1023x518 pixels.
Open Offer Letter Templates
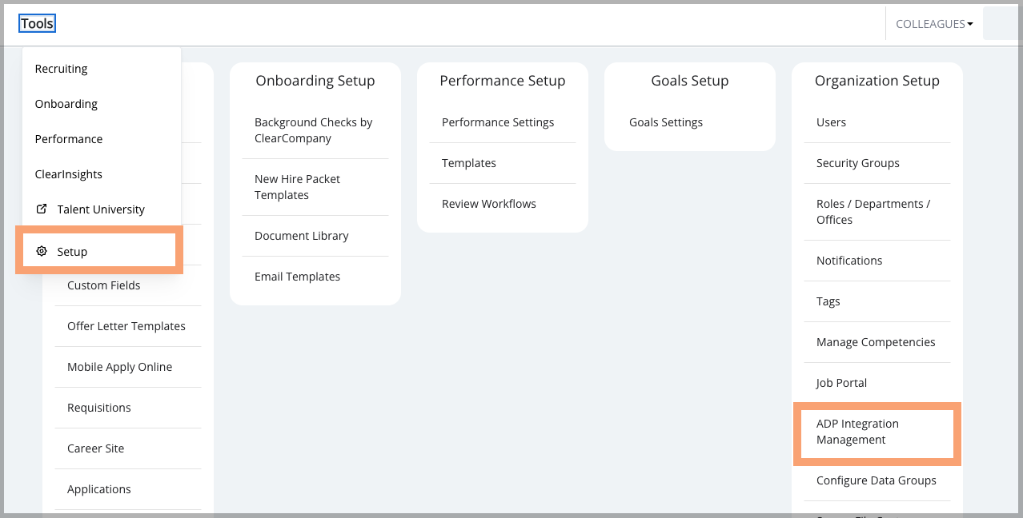[126, 326]
